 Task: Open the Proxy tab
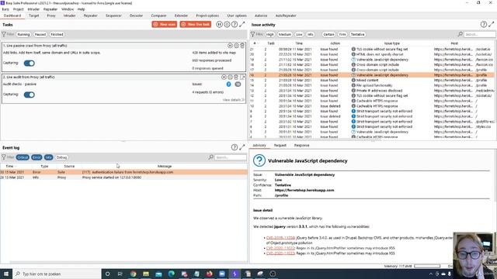click(51, 15)
